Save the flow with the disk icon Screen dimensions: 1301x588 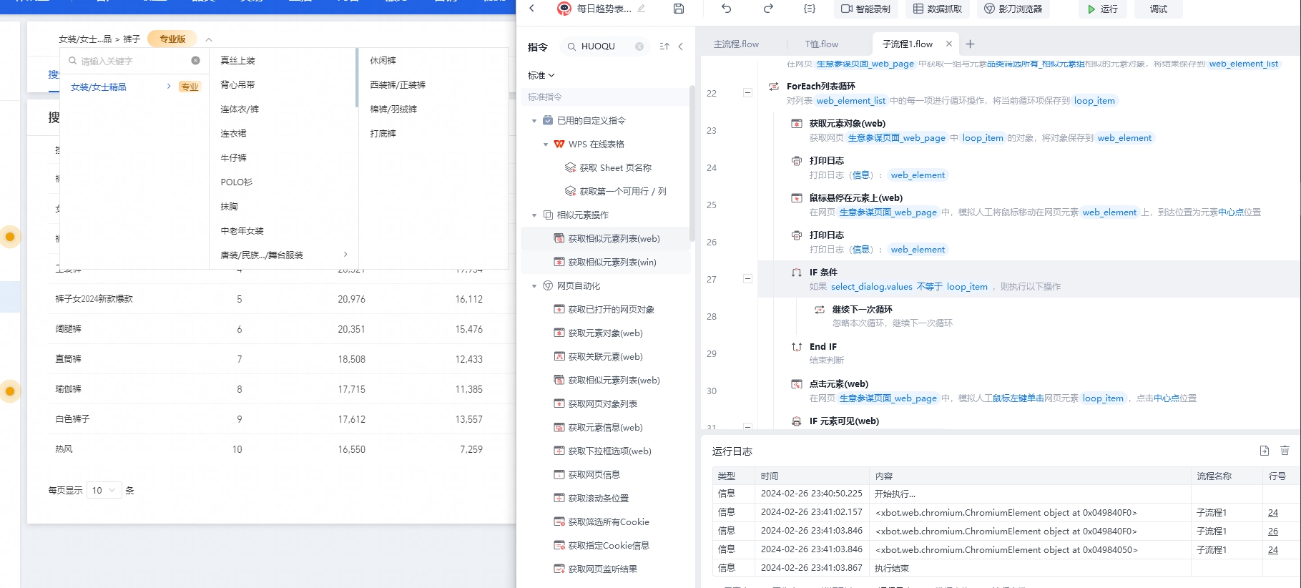pyautogui.click(x=679, y=9)
